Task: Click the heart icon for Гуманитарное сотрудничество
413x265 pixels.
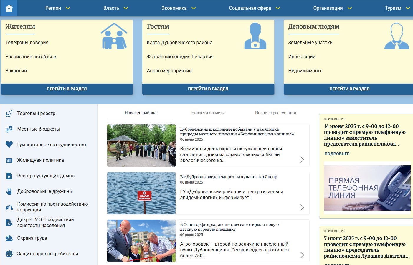Action: 9,145
